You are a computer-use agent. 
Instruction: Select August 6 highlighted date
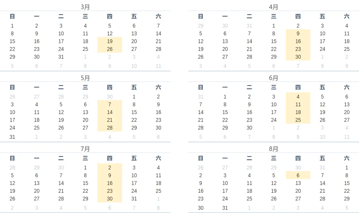click(298, 175)
